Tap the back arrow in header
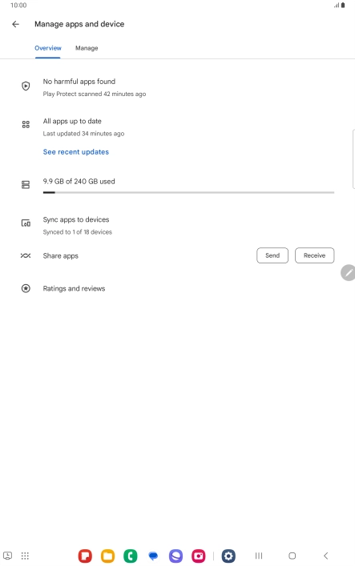The width and height of the screenshot is (355, 566). tap(15, 24)
